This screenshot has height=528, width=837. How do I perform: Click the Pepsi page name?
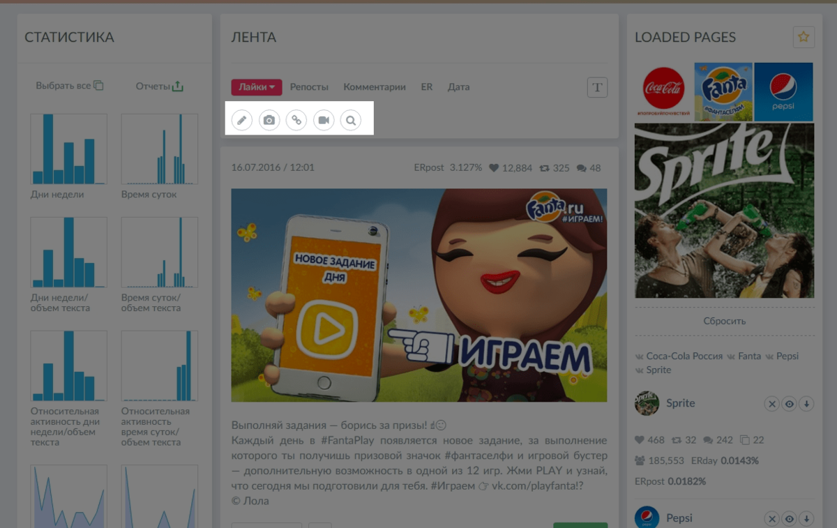(679, 518)
